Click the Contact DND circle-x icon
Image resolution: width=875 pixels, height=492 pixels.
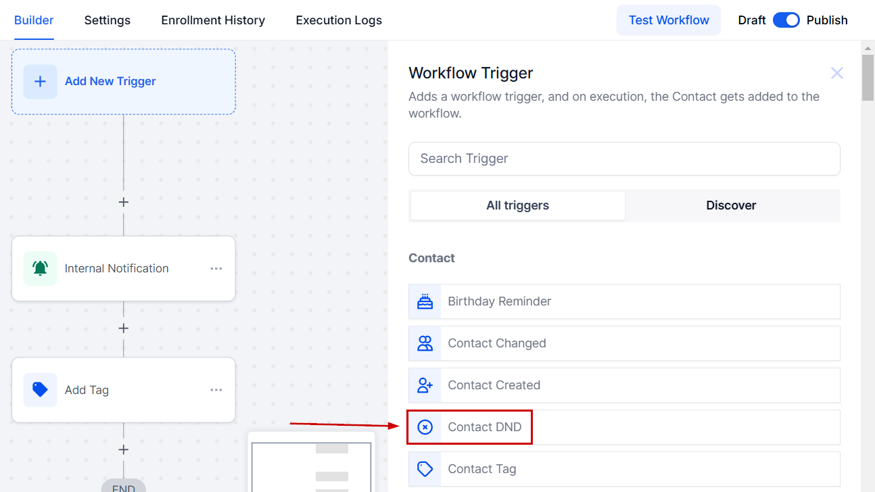pos(425,427)
